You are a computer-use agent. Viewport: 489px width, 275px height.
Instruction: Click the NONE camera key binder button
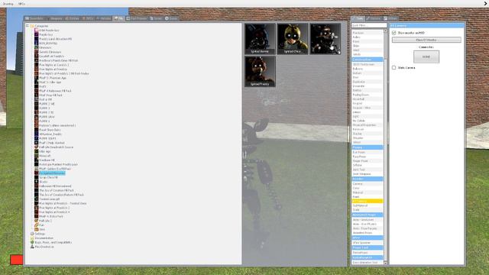(x=426, y=57)
